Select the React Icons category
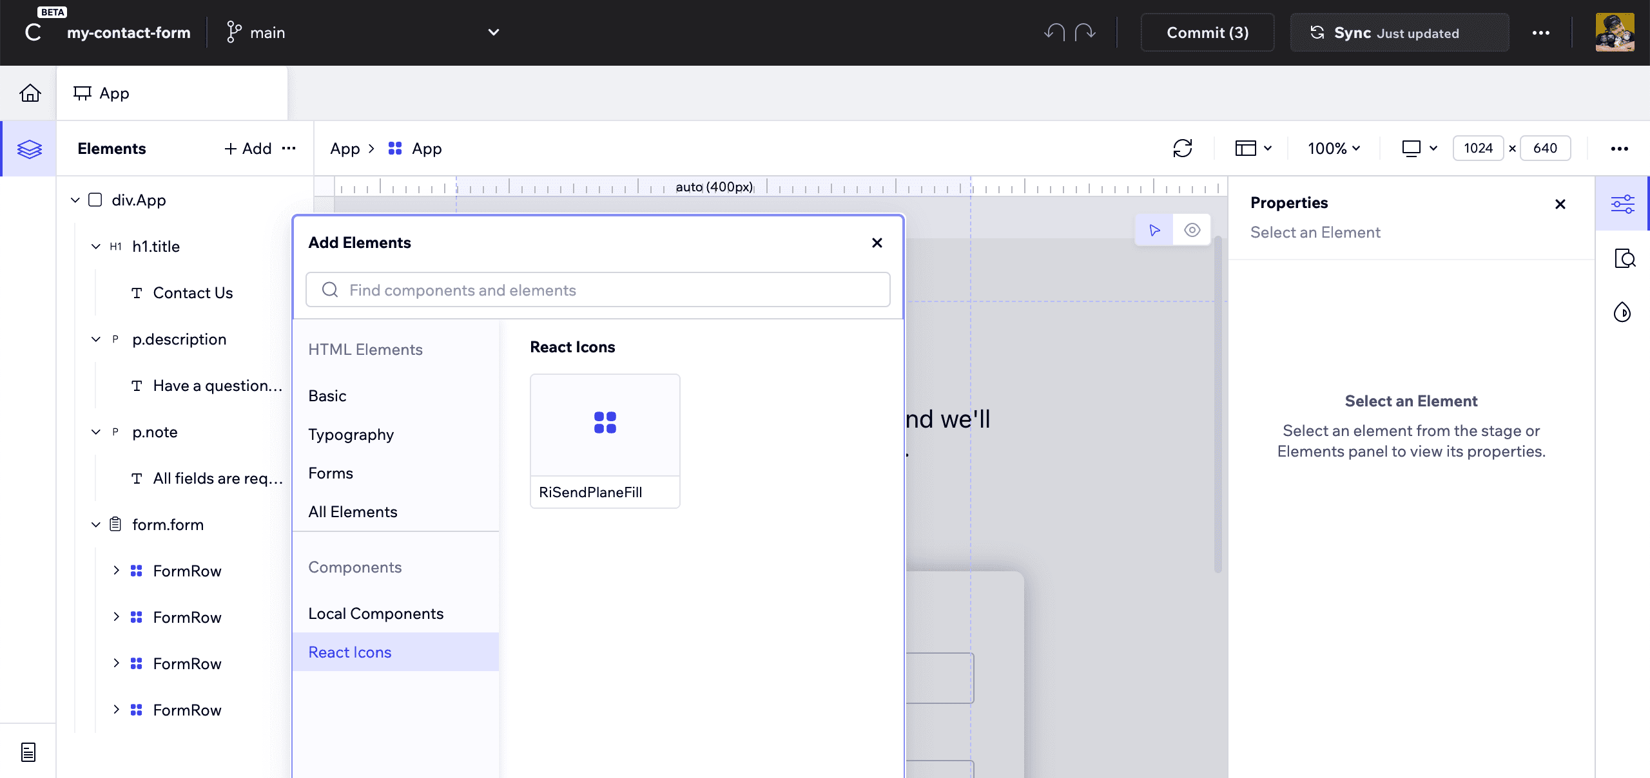Viewport: 1650px width, 778px height. pos(396,652)
